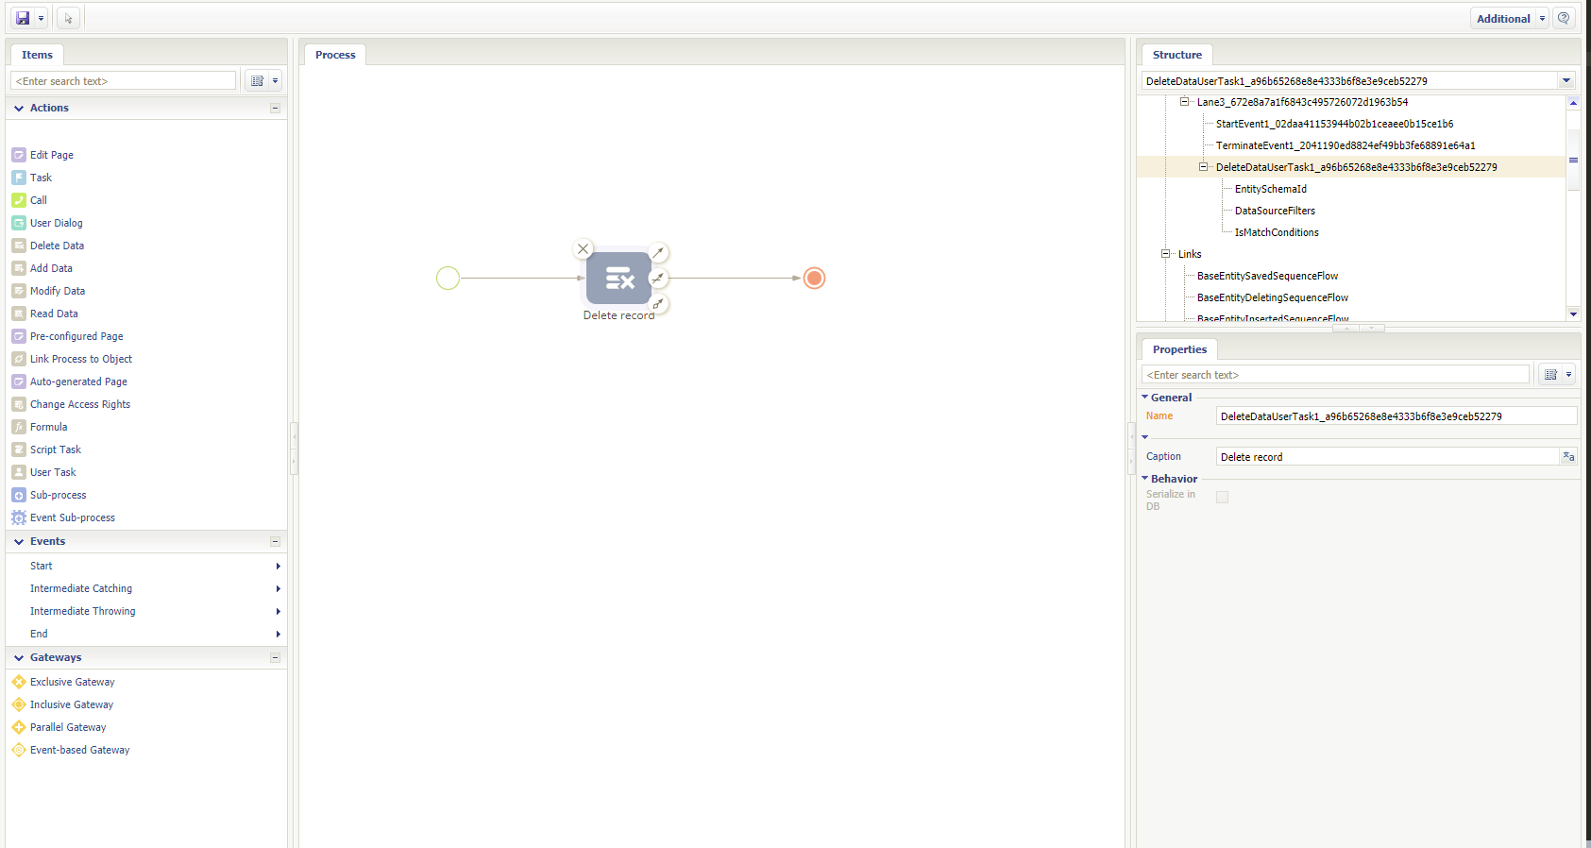Collapse the DeleteDataUserTask1 tree node
The image size is (1591, 848).
[x=1203, y=167]
